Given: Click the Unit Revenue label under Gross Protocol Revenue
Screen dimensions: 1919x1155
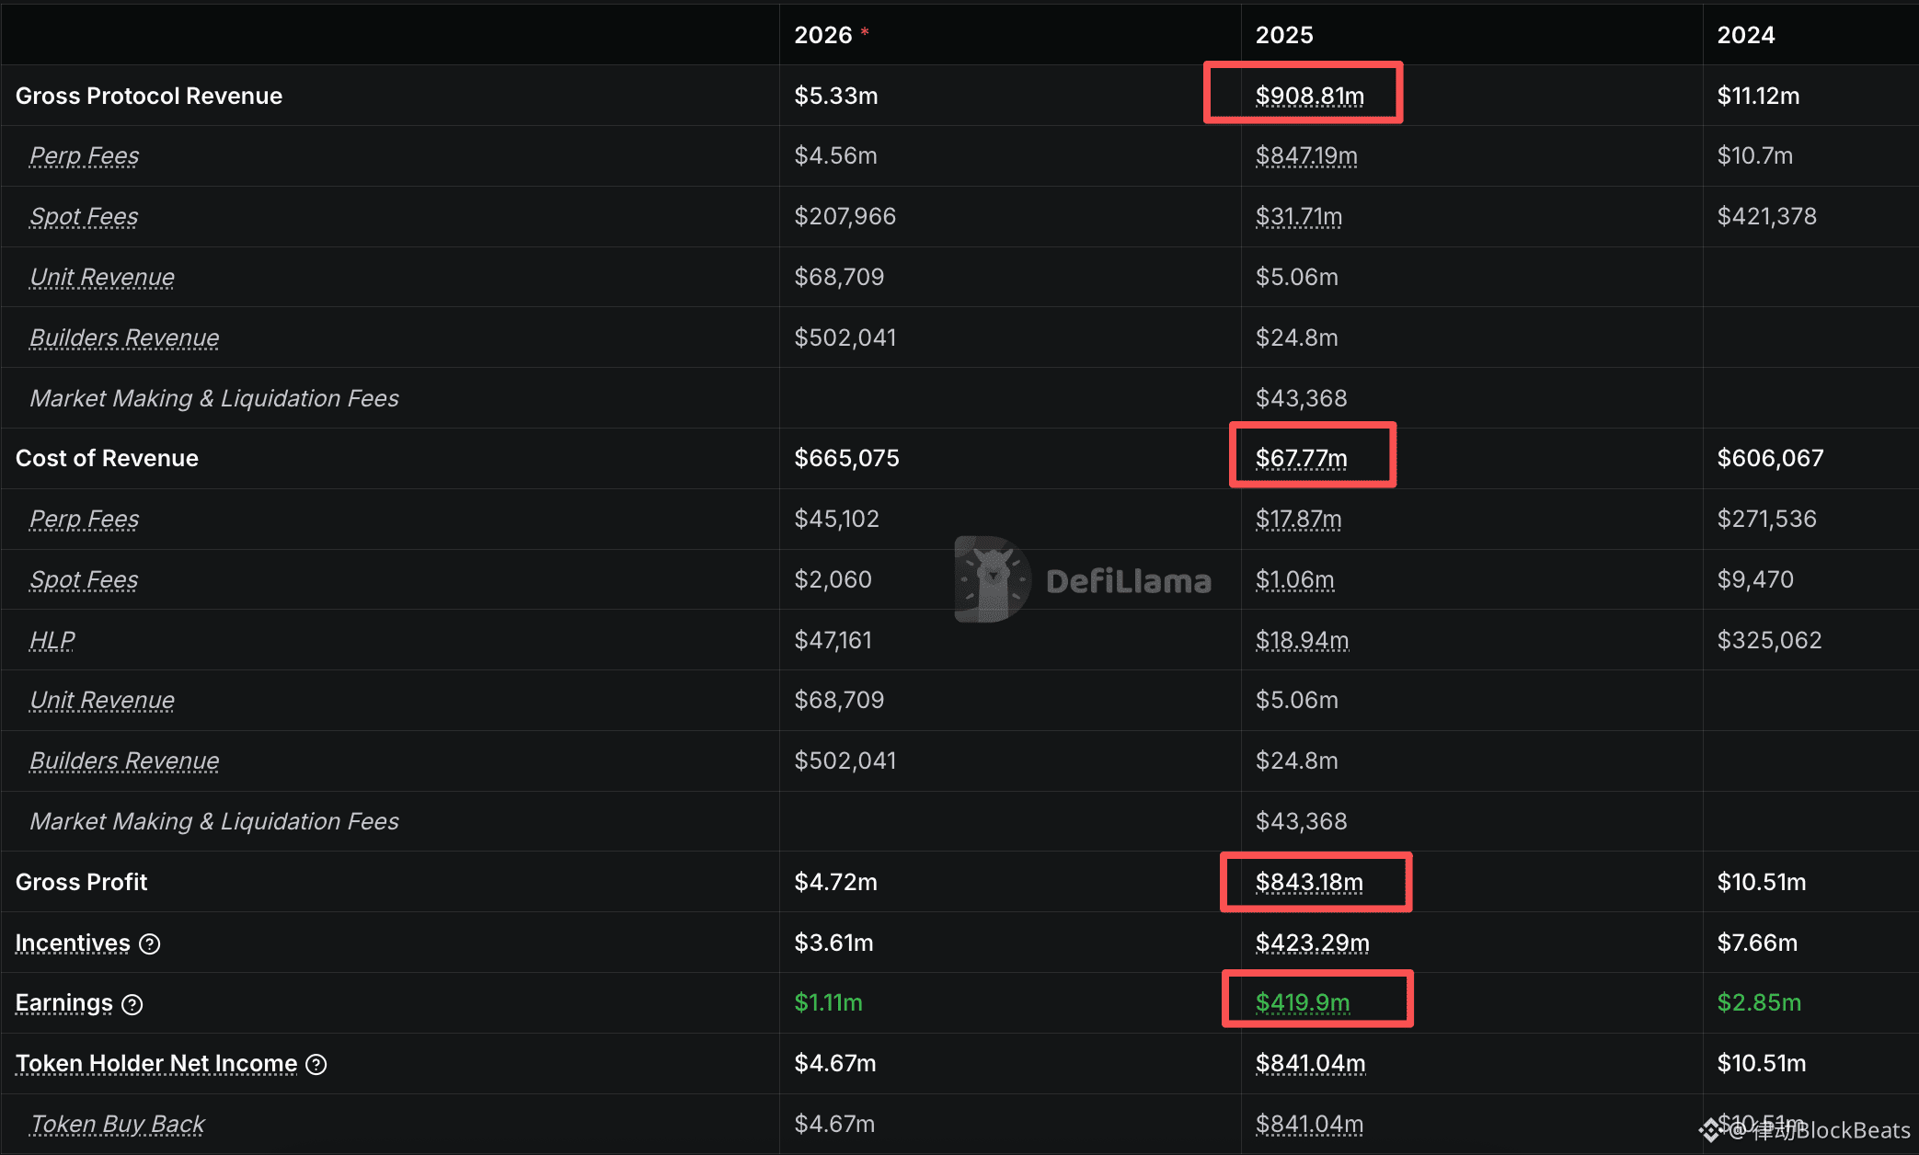Looking at the screenshot, I should (x=102, y=277).
